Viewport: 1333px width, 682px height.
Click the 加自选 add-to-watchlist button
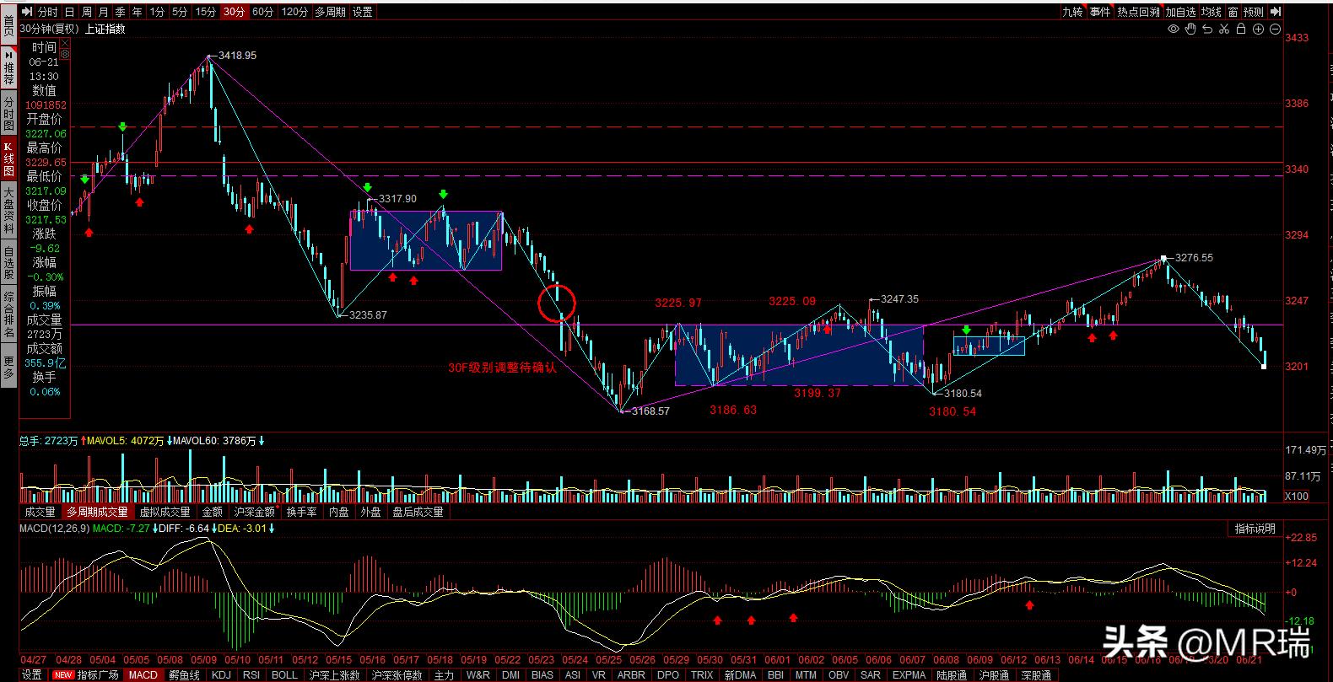click(1180, 12)
